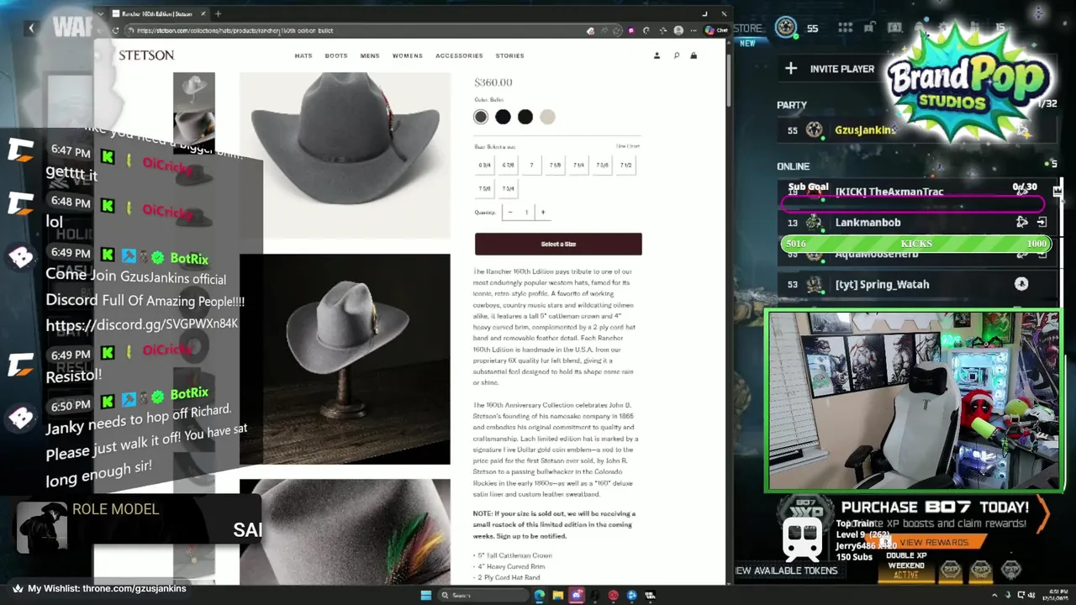The image size is (1076, 605).
Task: Open the MENS menu
Action: click(370, 55)
